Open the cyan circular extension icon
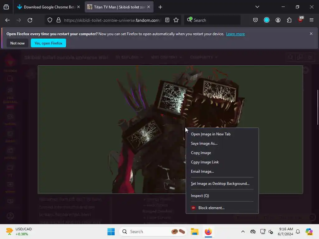This screenshot has width=319, height=239. click(x=267, y=20)
